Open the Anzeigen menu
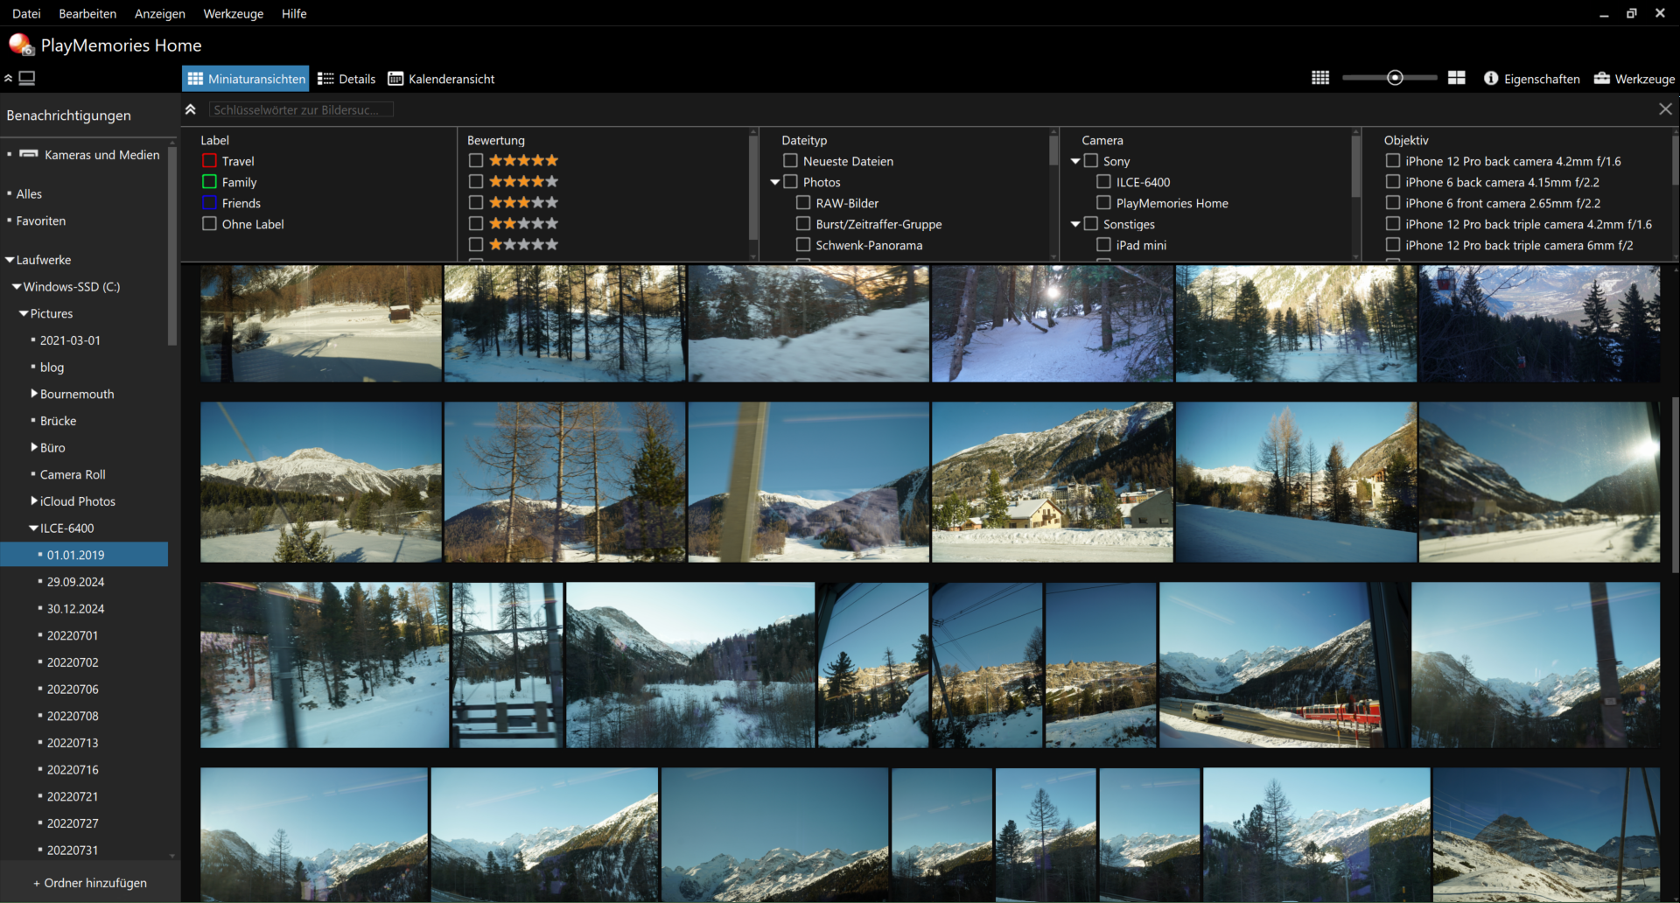The height and width of the screenshot is (903, 1680). (x=160, y=13)
